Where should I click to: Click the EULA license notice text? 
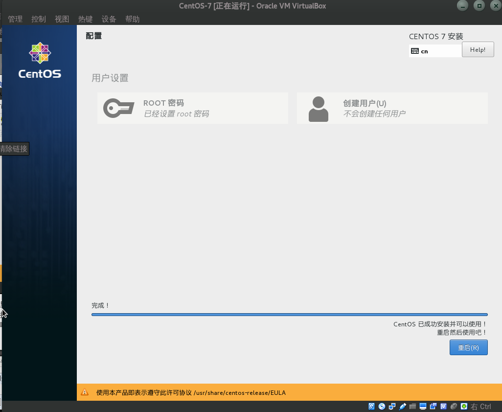pos(191,392)
